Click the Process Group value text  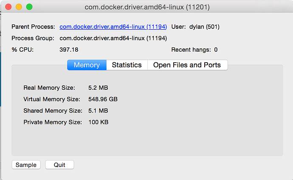[x=113, y=38]
